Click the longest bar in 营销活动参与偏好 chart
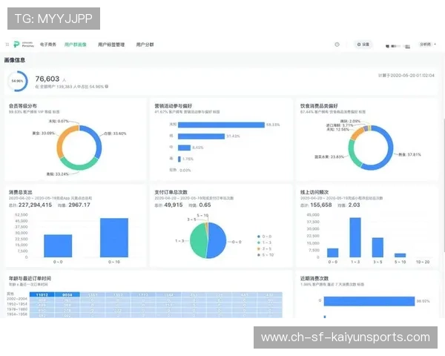Viewport: 445px width, 356px height. (217, 125)
